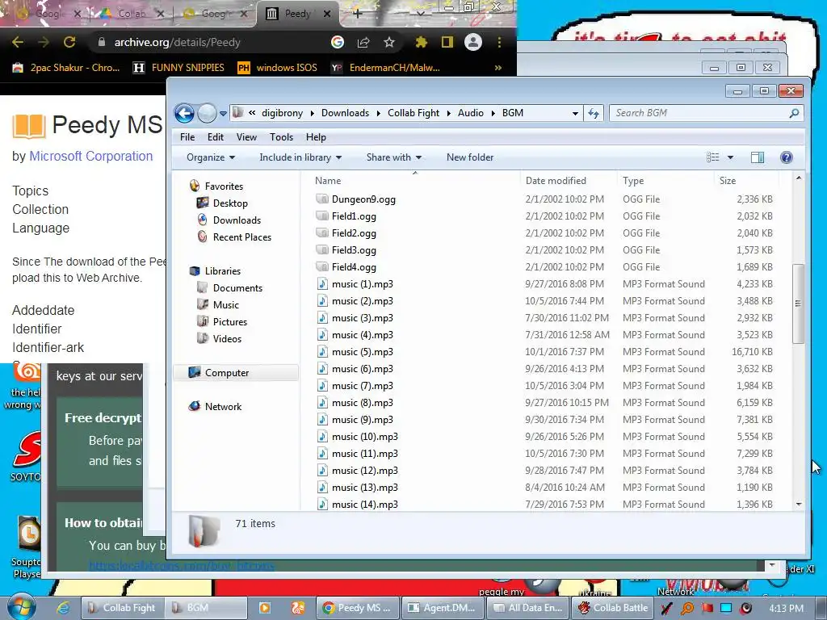The height and width of the screenshot is (620, 827).
Task: Select Network in navigation pane
Action: coord(223,407)
